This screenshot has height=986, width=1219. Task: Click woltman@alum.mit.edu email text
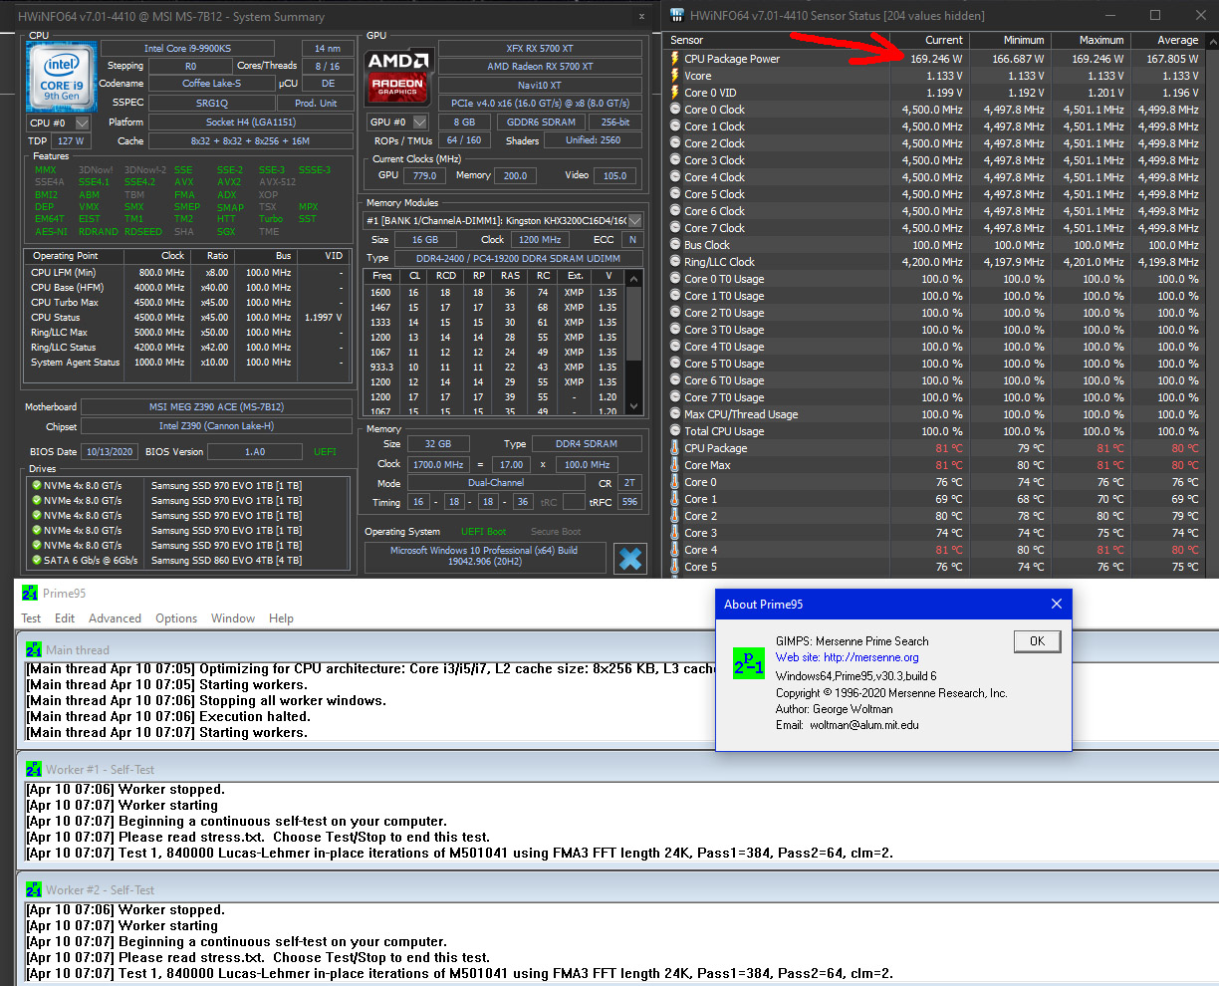point(864,725)
